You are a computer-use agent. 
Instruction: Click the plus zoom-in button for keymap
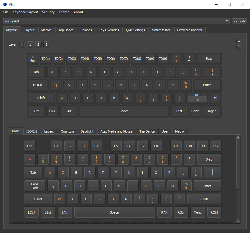point(239,41)
